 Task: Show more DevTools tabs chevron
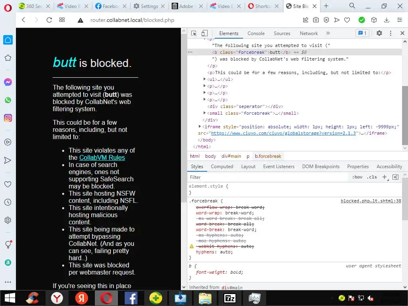[x=328, y=33]
